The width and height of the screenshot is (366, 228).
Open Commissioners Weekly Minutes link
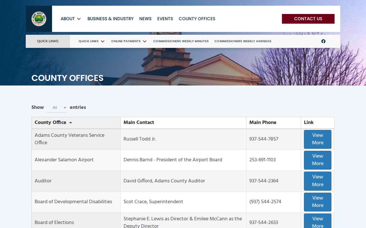tap(181, 41)
